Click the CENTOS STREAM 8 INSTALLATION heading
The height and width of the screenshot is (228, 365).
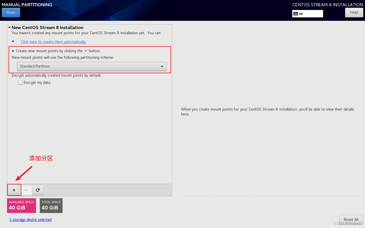328,5
